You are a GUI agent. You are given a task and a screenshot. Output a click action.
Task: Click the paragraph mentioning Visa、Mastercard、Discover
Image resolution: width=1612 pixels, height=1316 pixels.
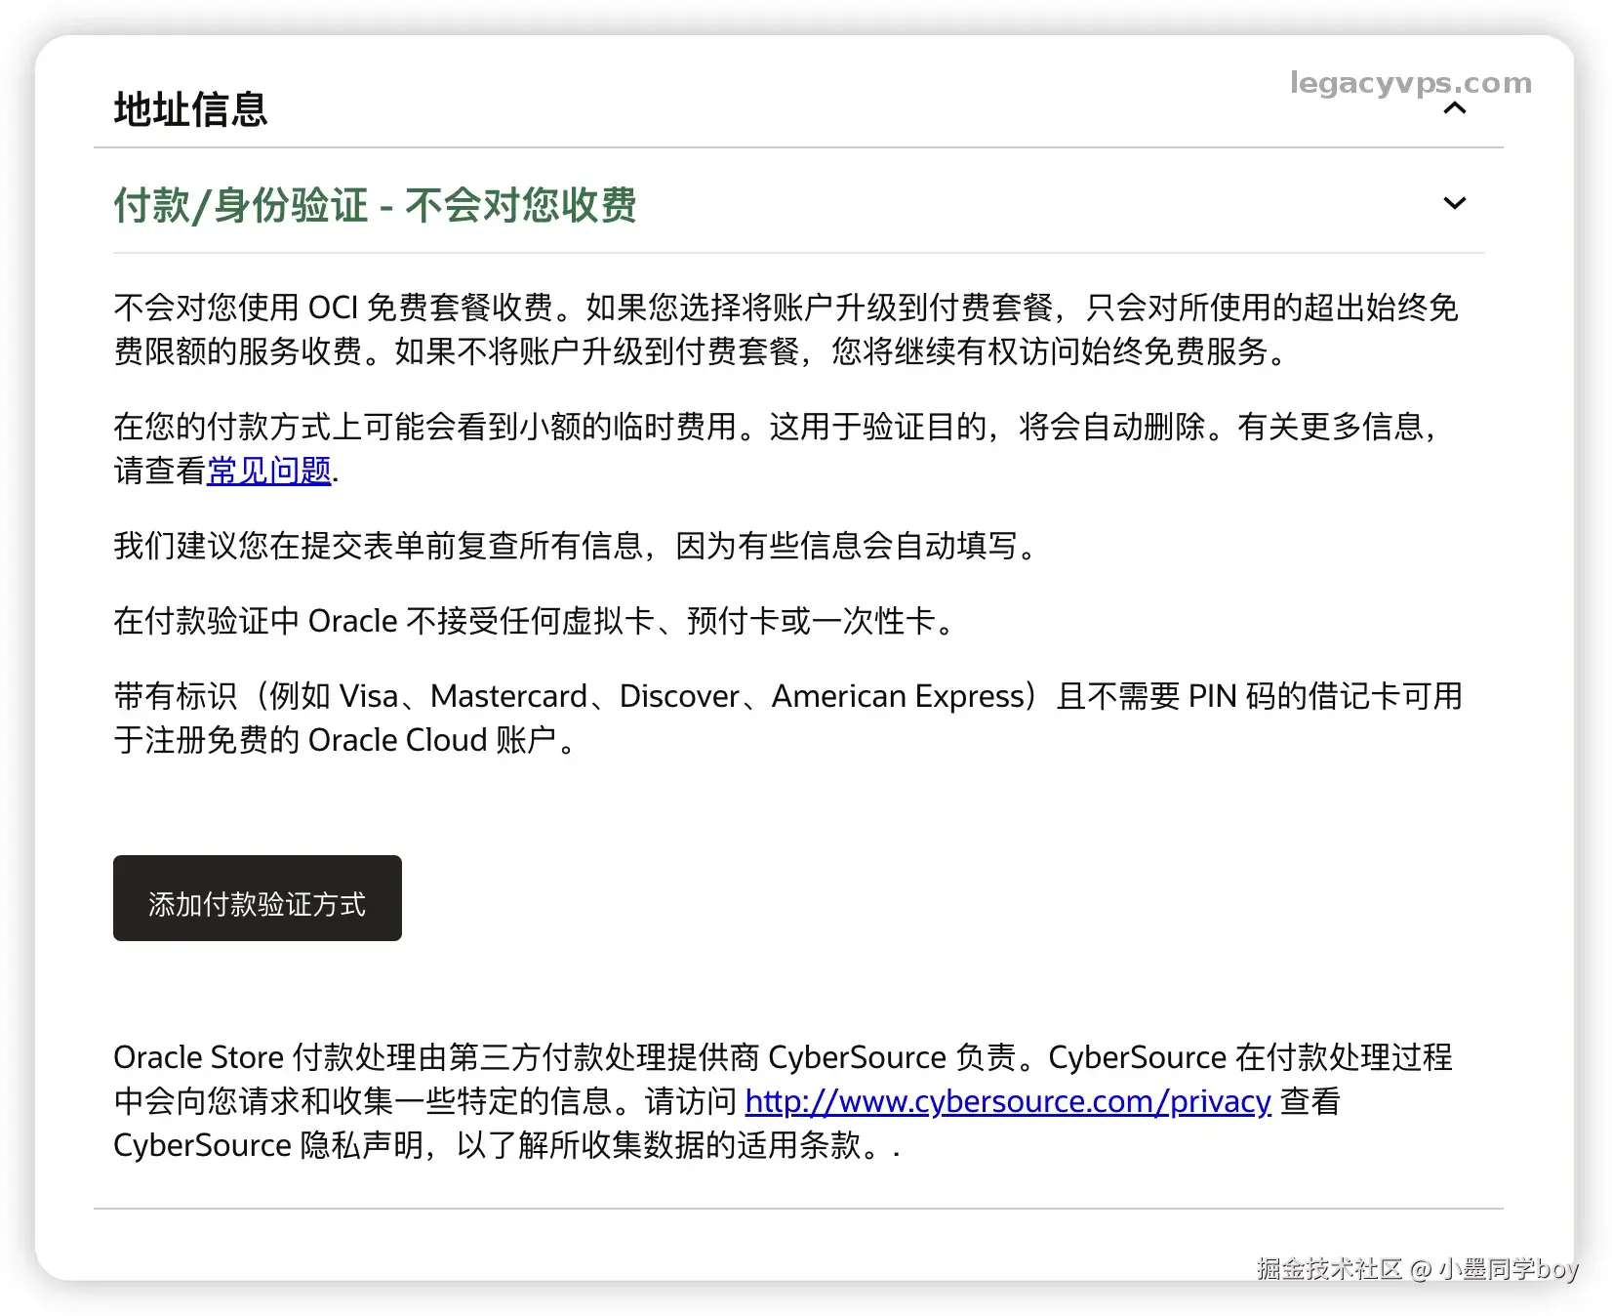point(787,718)
